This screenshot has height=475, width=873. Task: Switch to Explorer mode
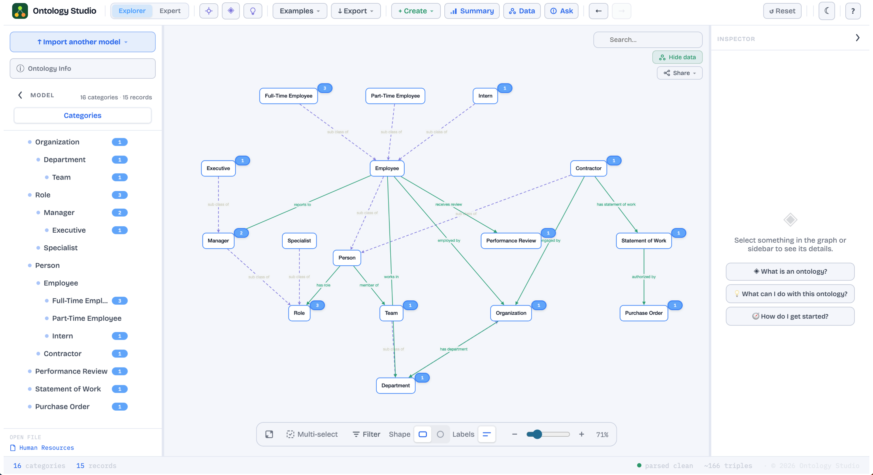point(132,11)
